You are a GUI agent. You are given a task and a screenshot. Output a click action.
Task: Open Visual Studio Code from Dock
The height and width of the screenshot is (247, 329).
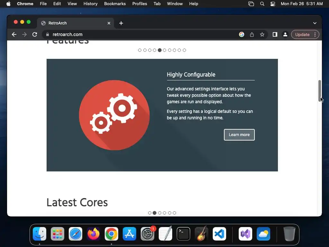(x=219, y=234)
